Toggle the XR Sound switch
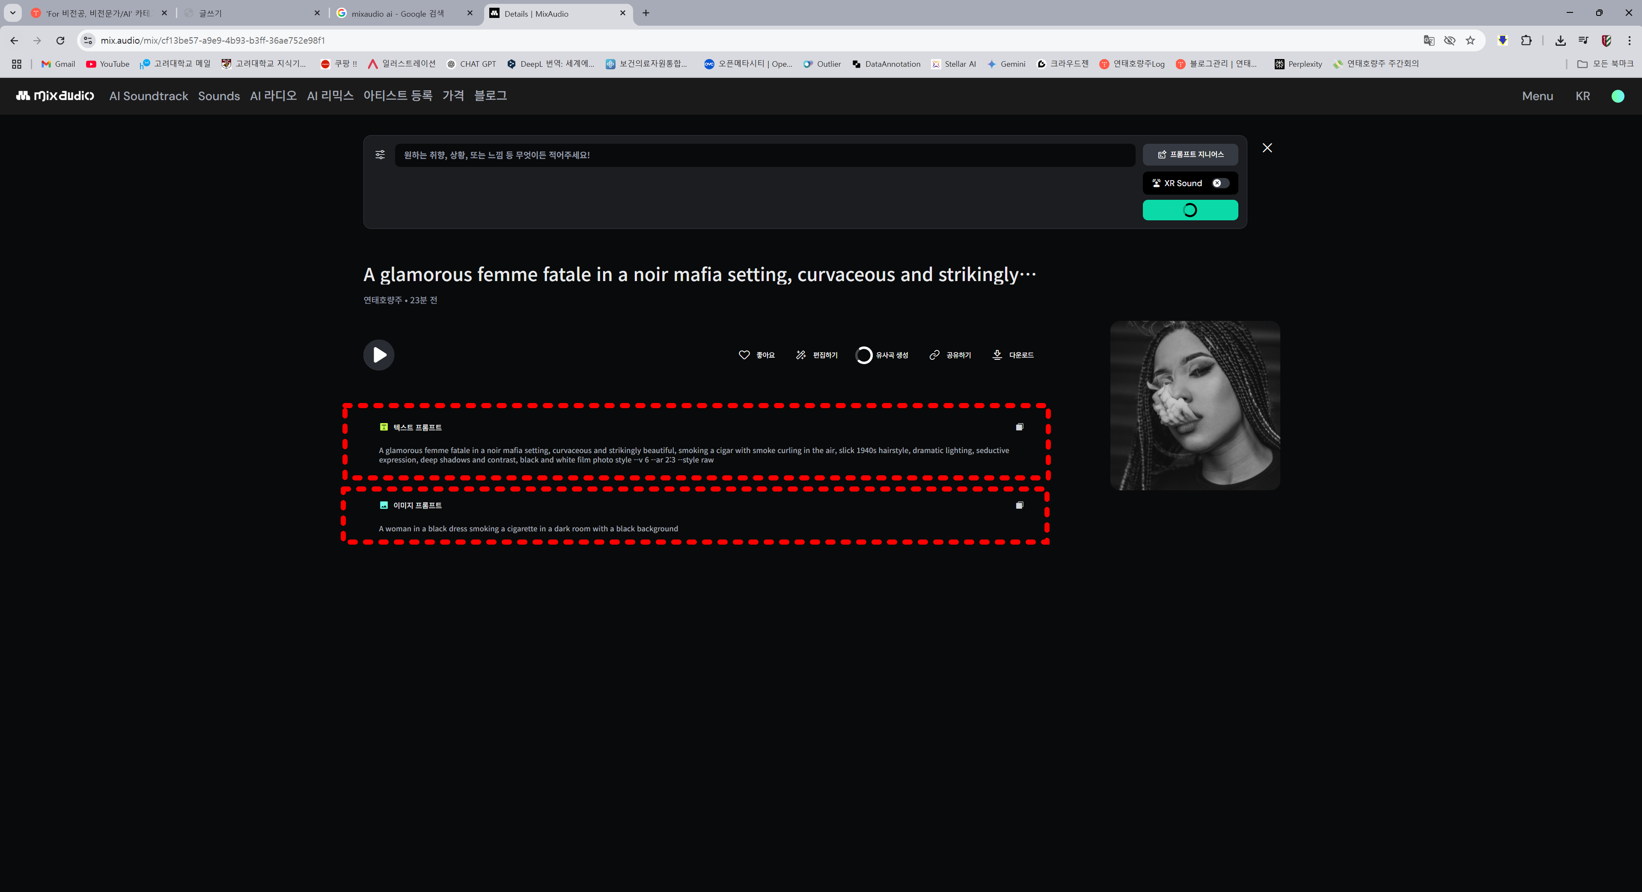 [1220, 183]
